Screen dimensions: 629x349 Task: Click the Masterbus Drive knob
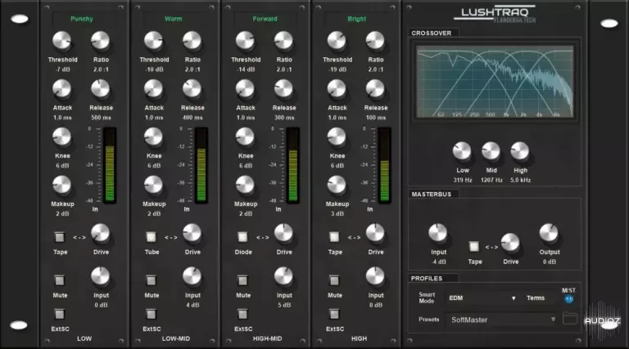[510, 243]
